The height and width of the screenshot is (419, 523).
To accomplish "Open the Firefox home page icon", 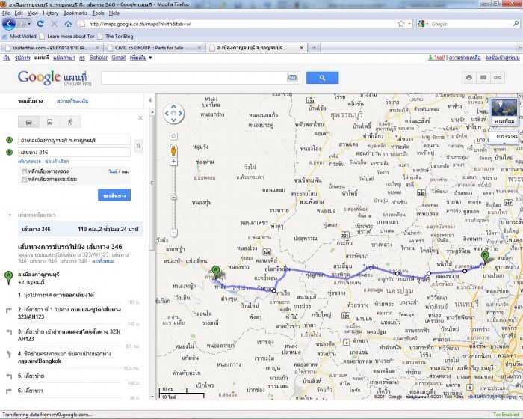I will click(x=68, y=24).
